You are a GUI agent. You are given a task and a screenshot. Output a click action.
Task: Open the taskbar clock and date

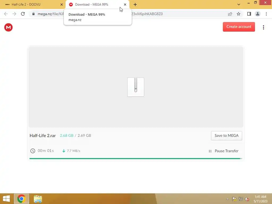[260, 199]
